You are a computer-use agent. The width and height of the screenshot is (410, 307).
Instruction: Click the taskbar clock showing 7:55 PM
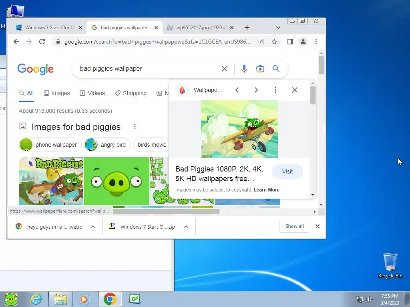(390, 299)
